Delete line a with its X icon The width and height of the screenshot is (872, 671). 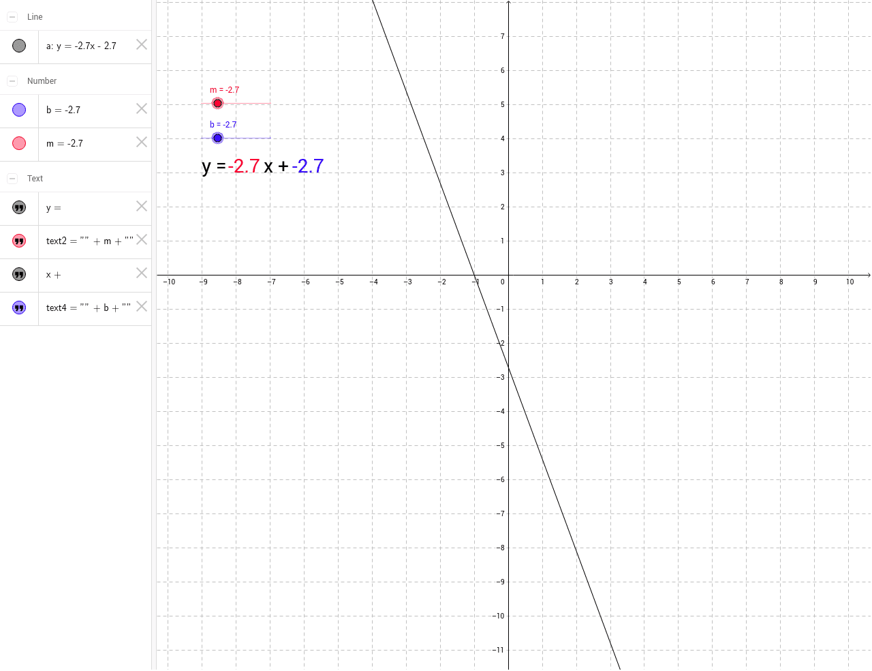point(142,44)
